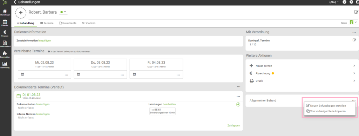Open more options on Do, 03.08.23 card
This screenshot has height=136, width=359.
point(122,75)
